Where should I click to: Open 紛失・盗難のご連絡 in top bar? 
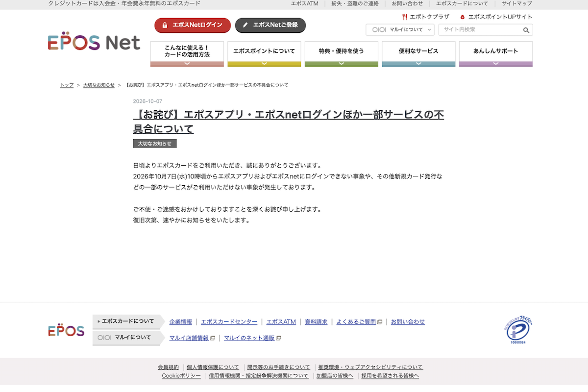tap(355, 3)
